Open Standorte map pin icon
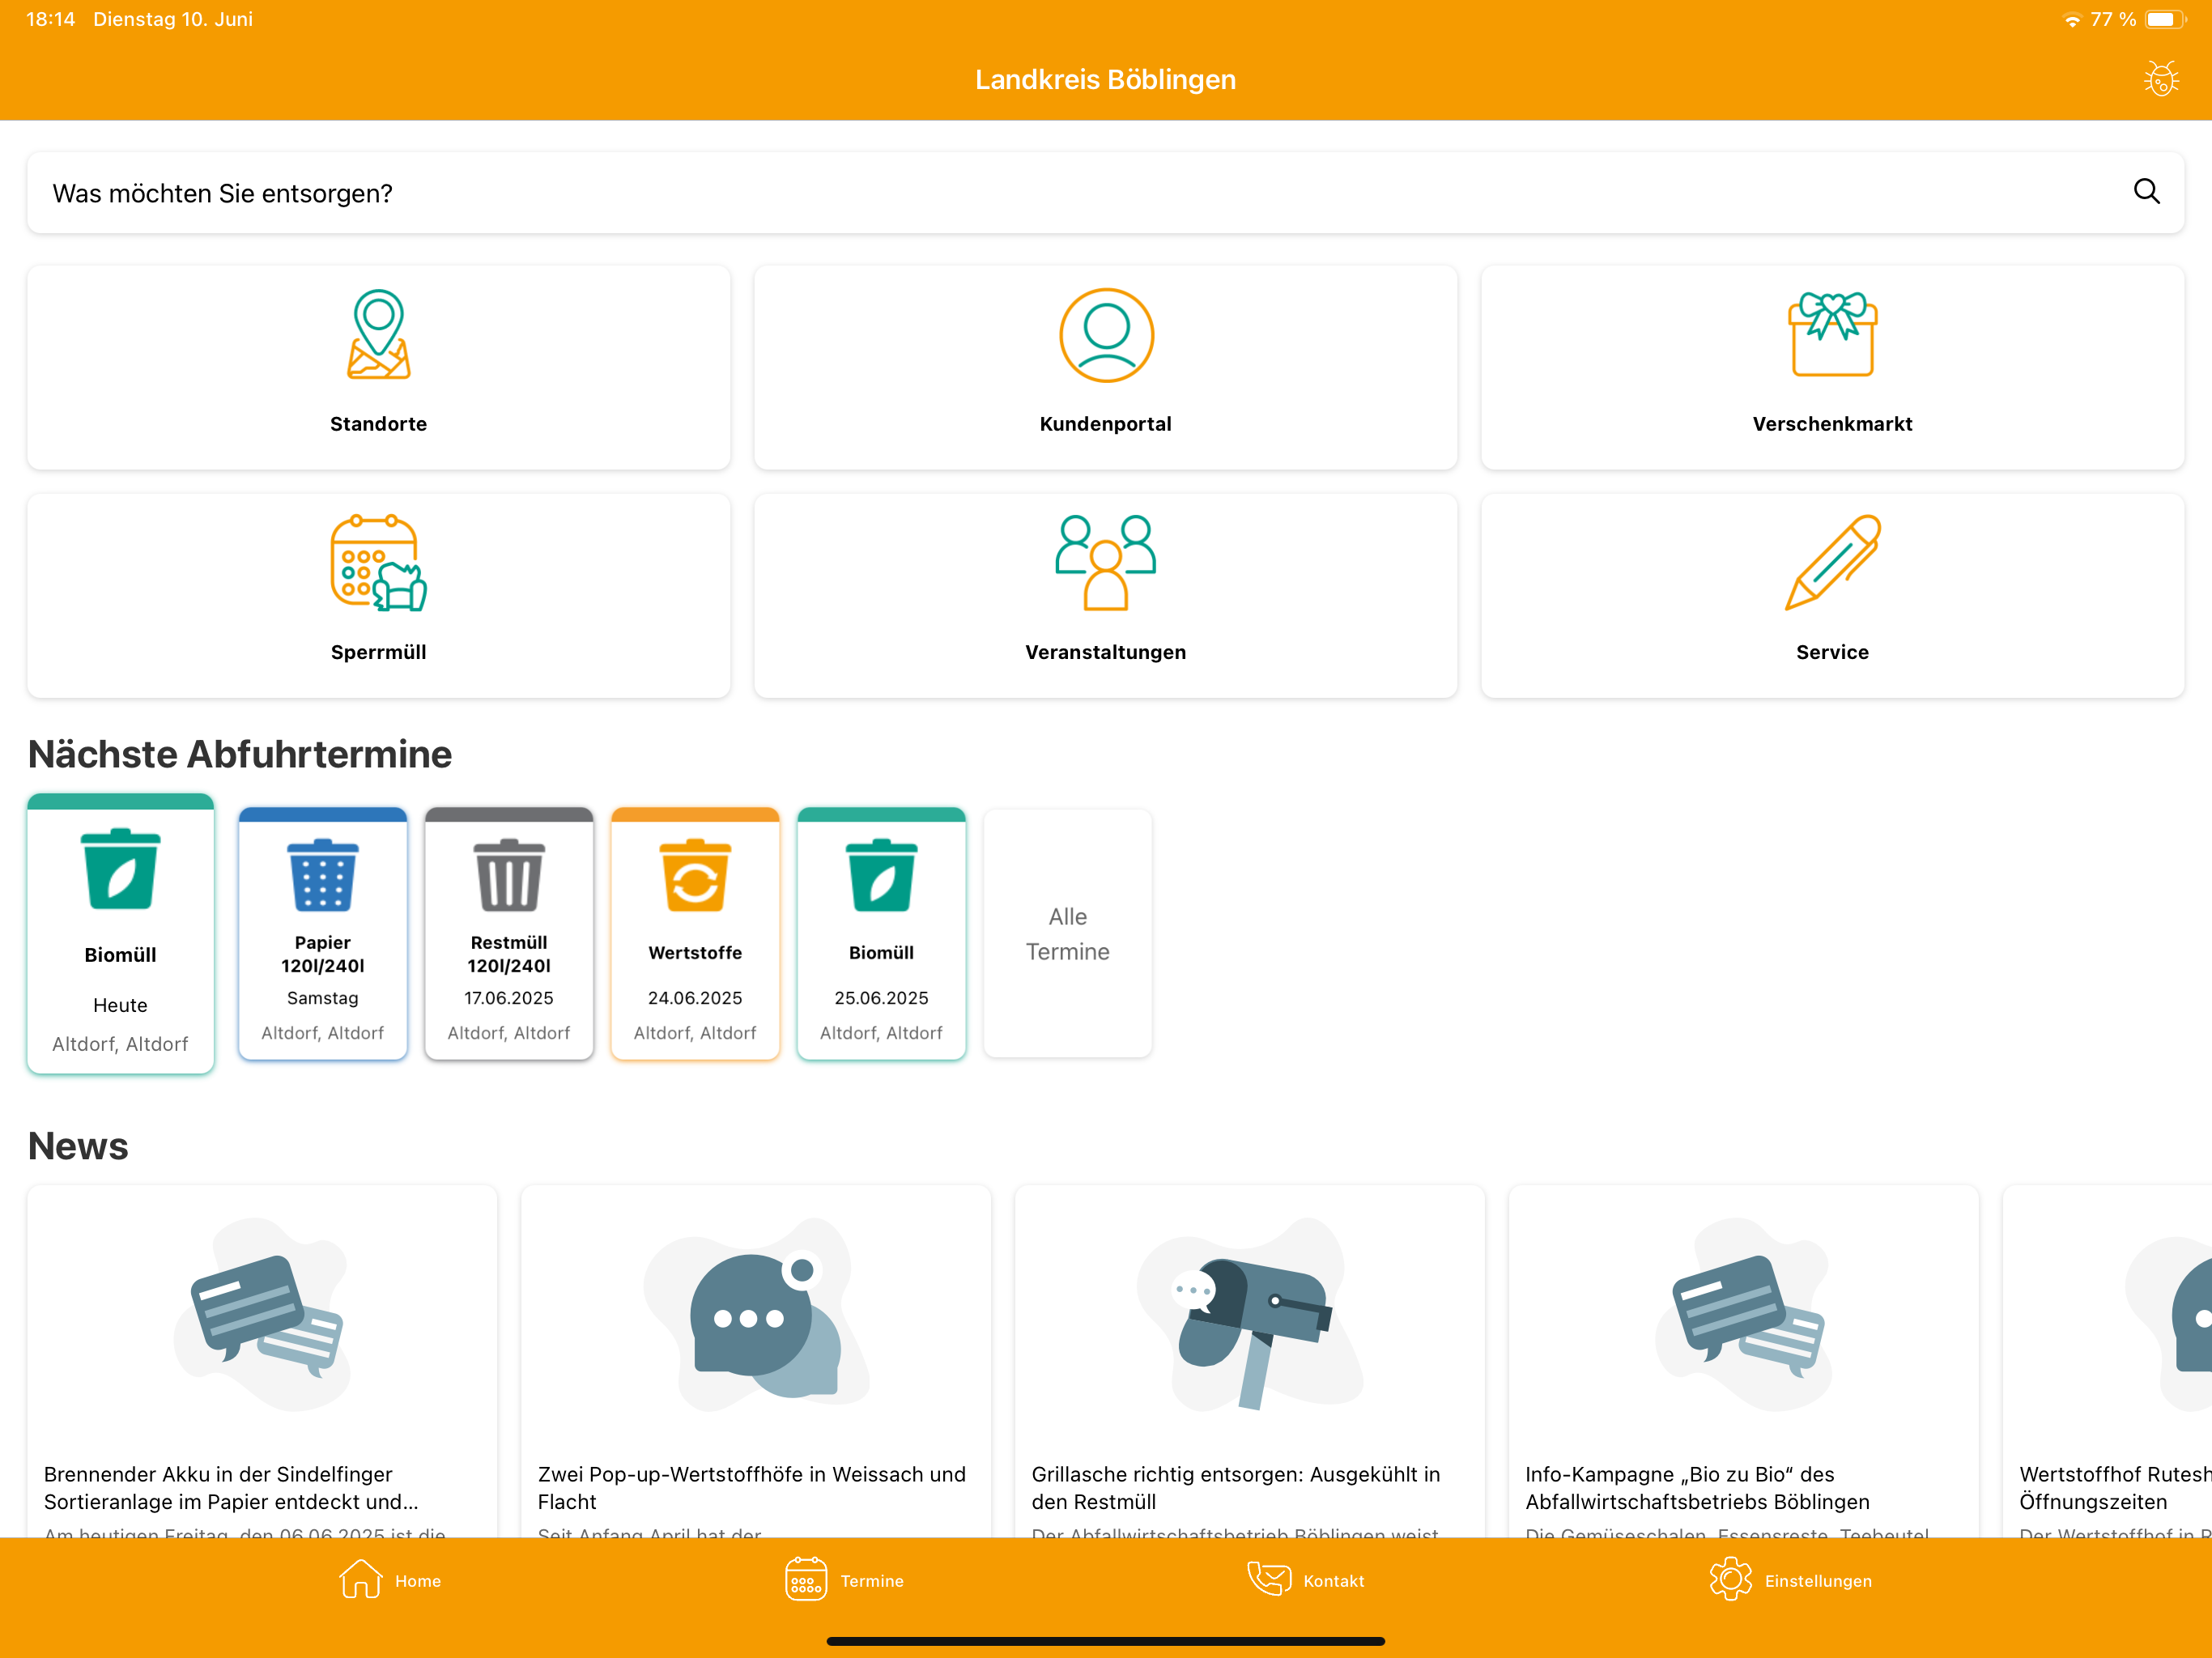Image resolution: width=2212 pixels, height=1658 pixels. click(378, 335)
